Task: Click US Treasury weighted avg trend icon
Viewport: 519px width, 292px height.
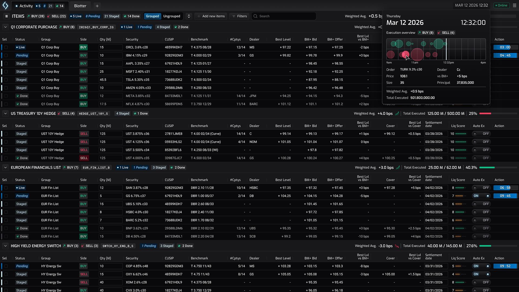Action: (x=397, y=114)
